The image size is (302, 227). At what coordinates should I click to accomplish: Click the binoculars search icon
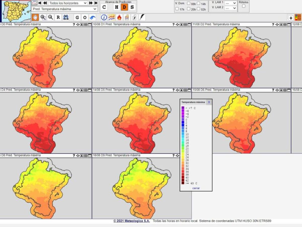click(66, 17)
